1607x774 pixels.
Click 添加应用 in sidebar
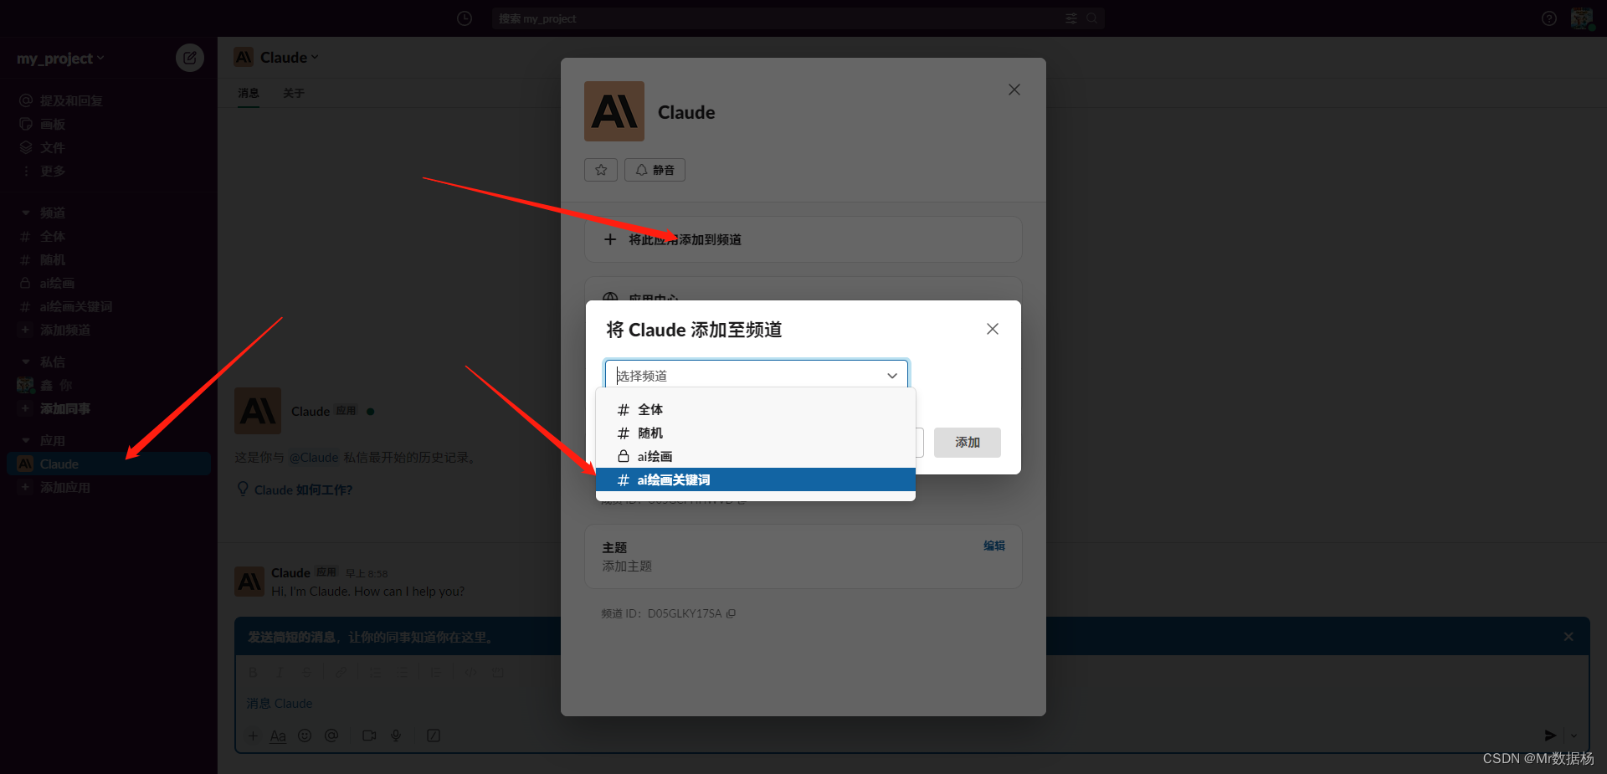click(107, 487)
